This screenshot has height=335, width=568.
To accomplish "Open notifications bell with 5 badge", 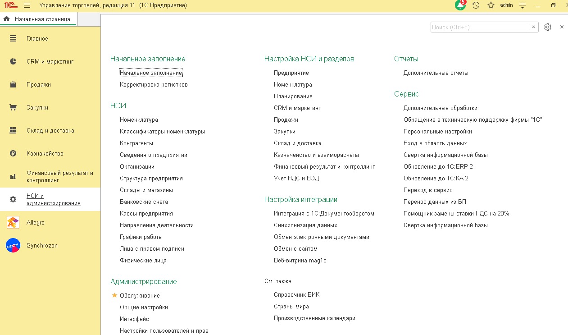I will click(460, 5).
